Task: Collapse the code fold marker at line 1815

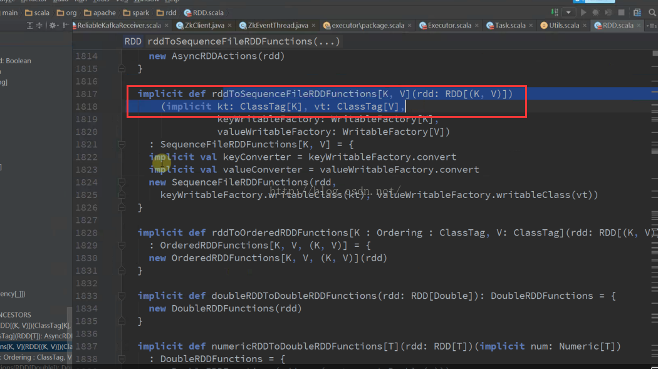Action: (x=122, y=69)
